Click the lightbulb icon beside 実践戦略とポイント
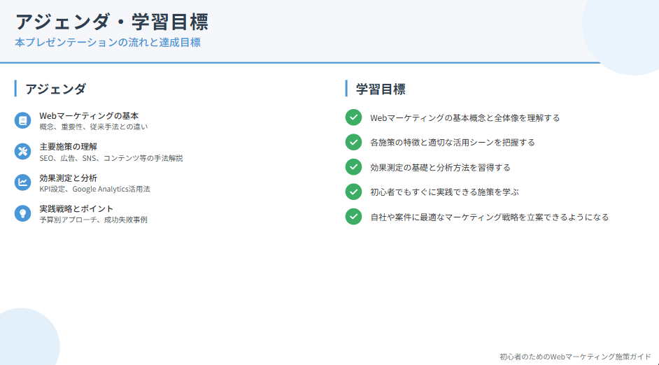Viewport: 659px width, 365px height. [x=23, y=213]
